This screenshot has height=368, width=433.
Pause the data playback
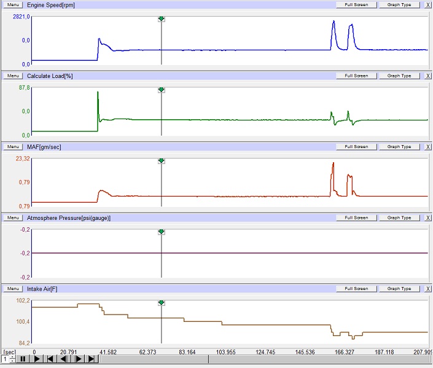[x=23, y=359]
